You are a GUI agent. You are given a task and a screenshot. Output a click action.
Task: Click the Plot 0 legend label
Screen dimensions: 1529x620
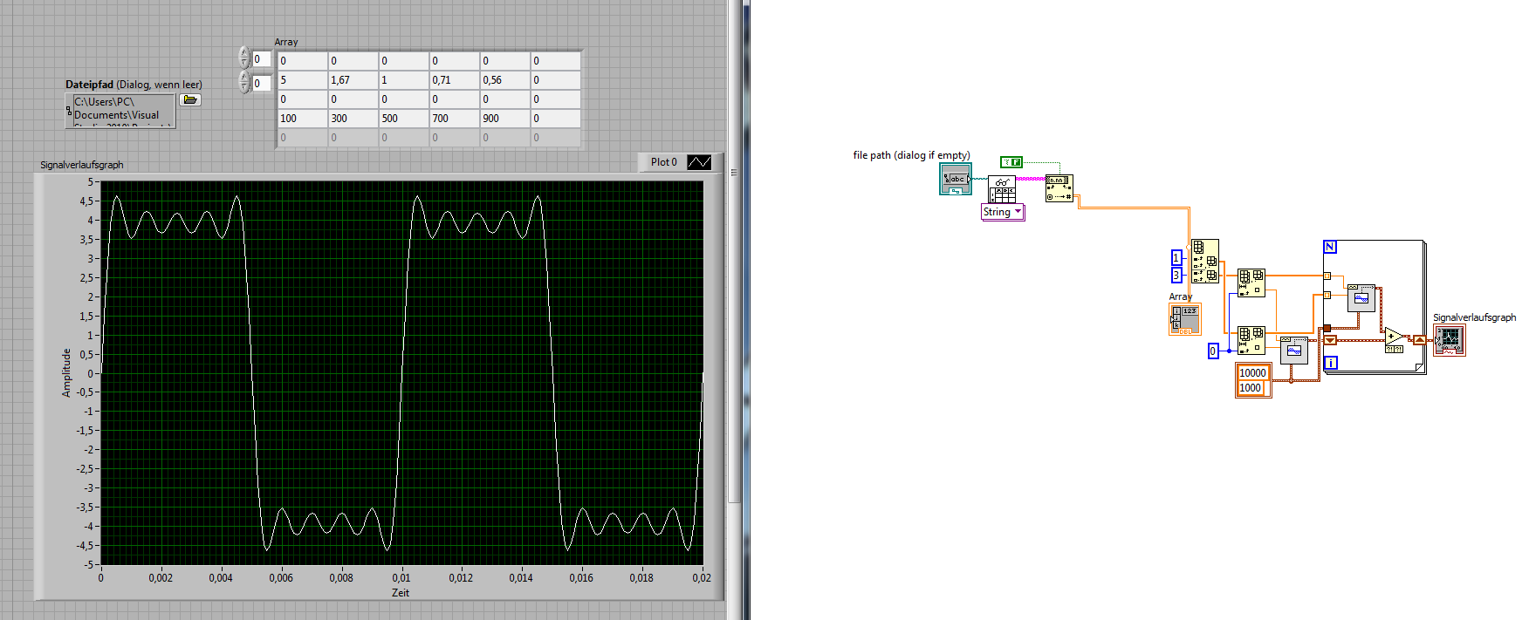[x=663, y=162]
